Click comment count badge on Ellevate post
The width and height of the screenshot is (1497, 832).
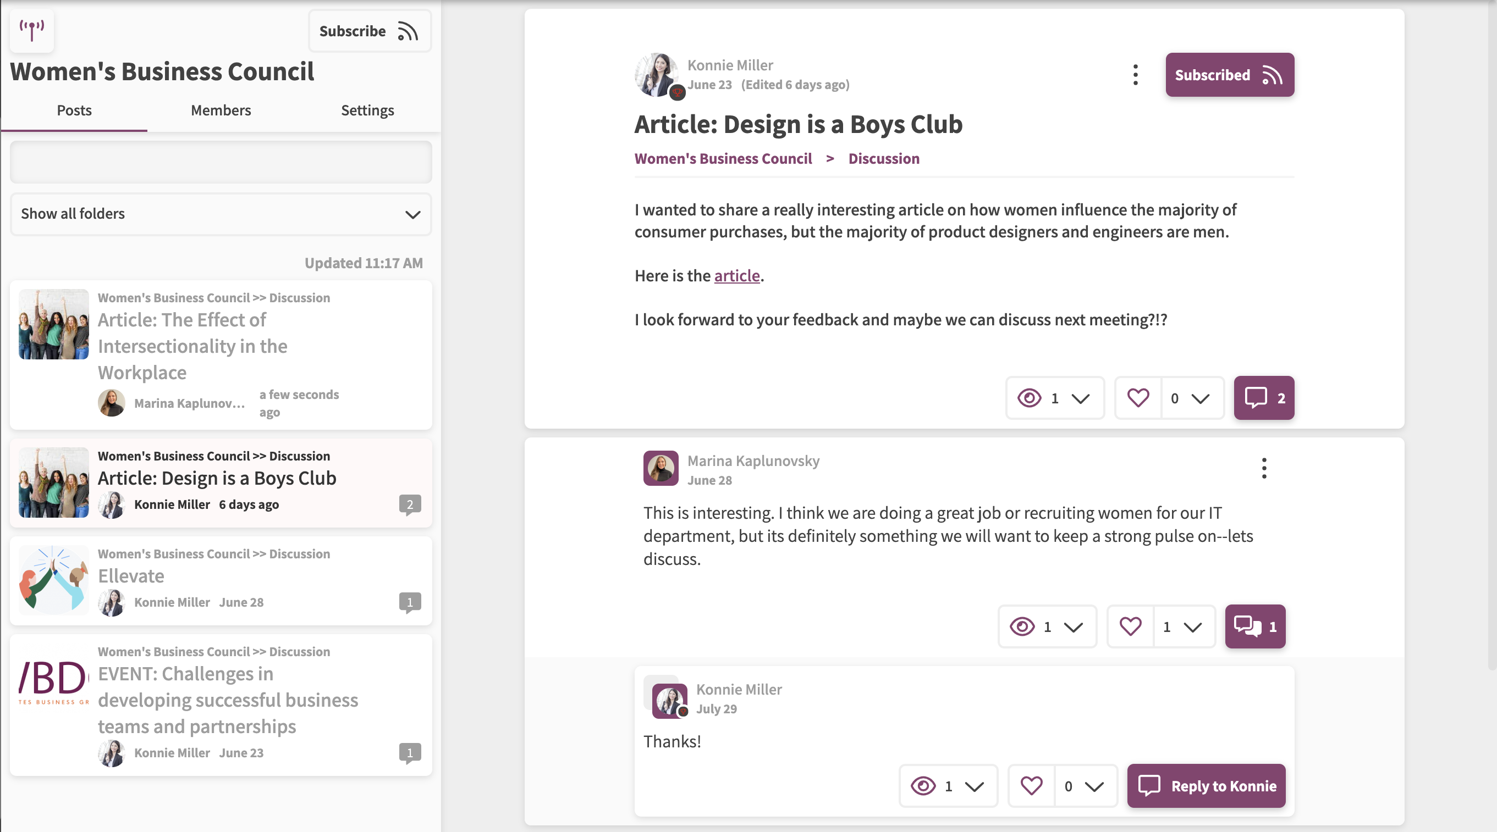coord(410,602)
